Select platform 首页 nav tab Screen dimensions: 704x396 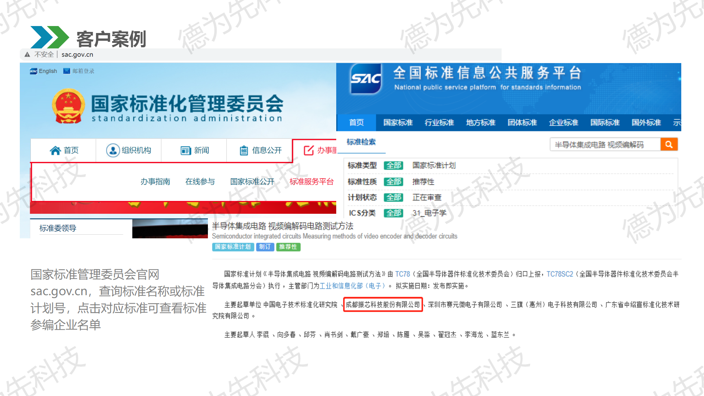pos(356,122)
